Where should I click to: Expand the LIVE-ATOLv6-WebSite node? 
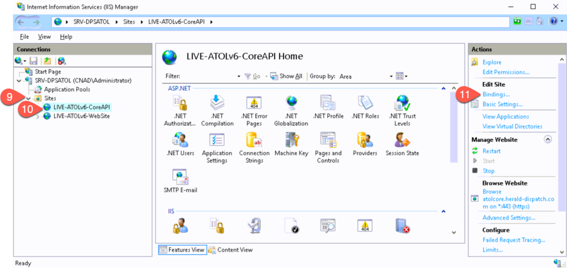pos(38,116)
